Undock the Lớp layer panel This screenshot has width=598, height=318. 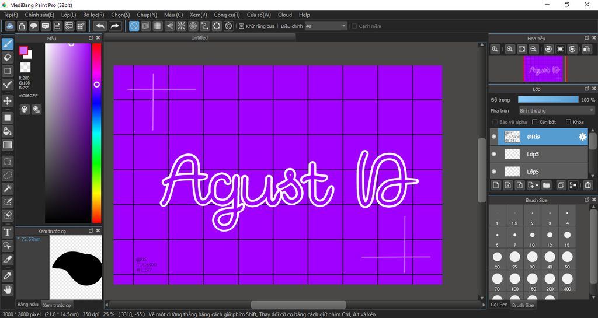click(587, 88)
